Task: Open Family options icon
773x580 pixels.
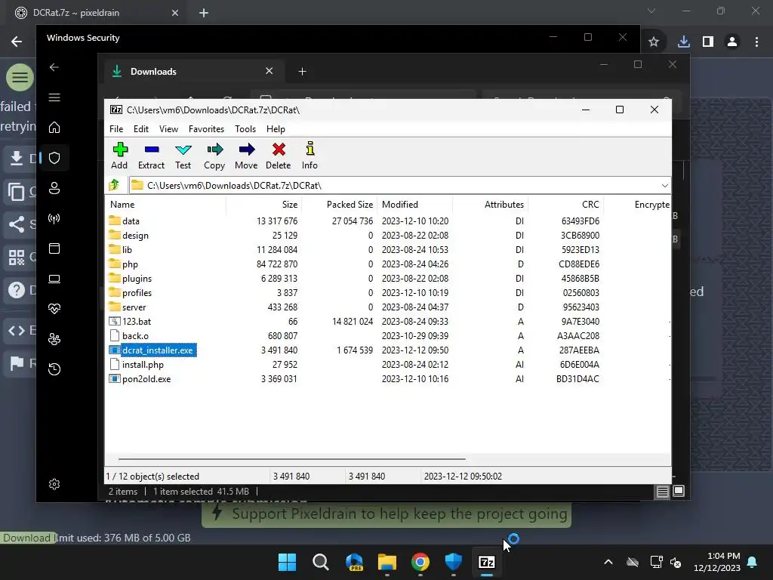Action: [54, 339]
